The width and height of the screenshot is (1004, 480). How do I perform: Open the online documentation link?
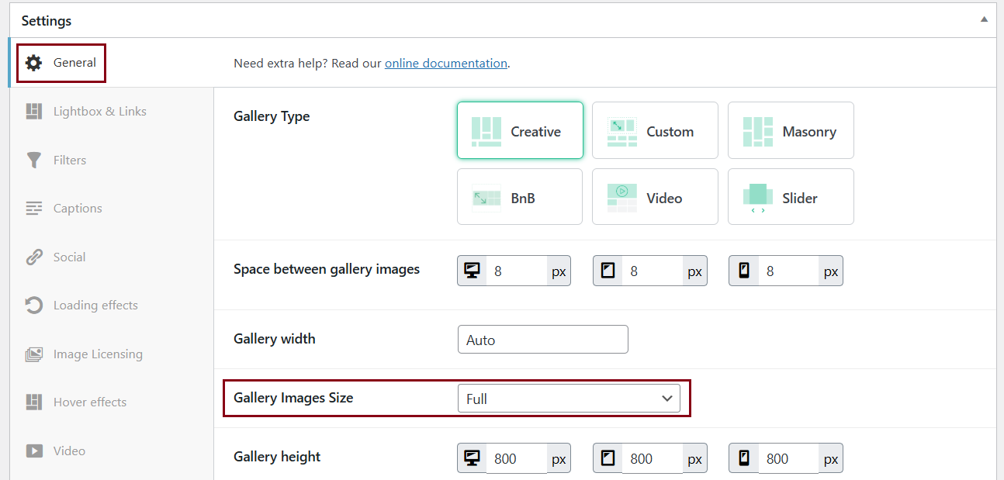[x=445, y=64]
